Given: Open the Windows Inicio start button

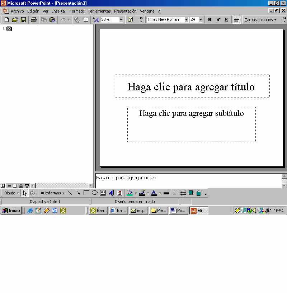Looking at the screenshot, I should click(11, 211).
